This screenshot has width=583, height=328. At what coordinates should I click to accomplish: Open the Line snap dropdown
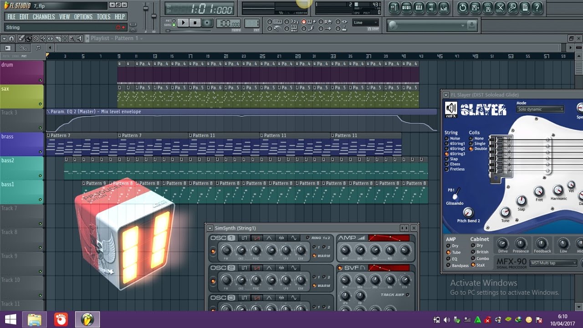(366, 22)
